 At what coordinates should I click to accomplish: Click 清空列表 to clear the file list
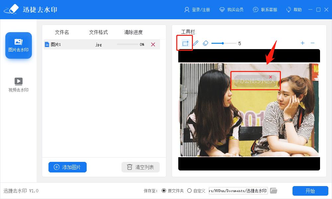[x=140, y=167]
